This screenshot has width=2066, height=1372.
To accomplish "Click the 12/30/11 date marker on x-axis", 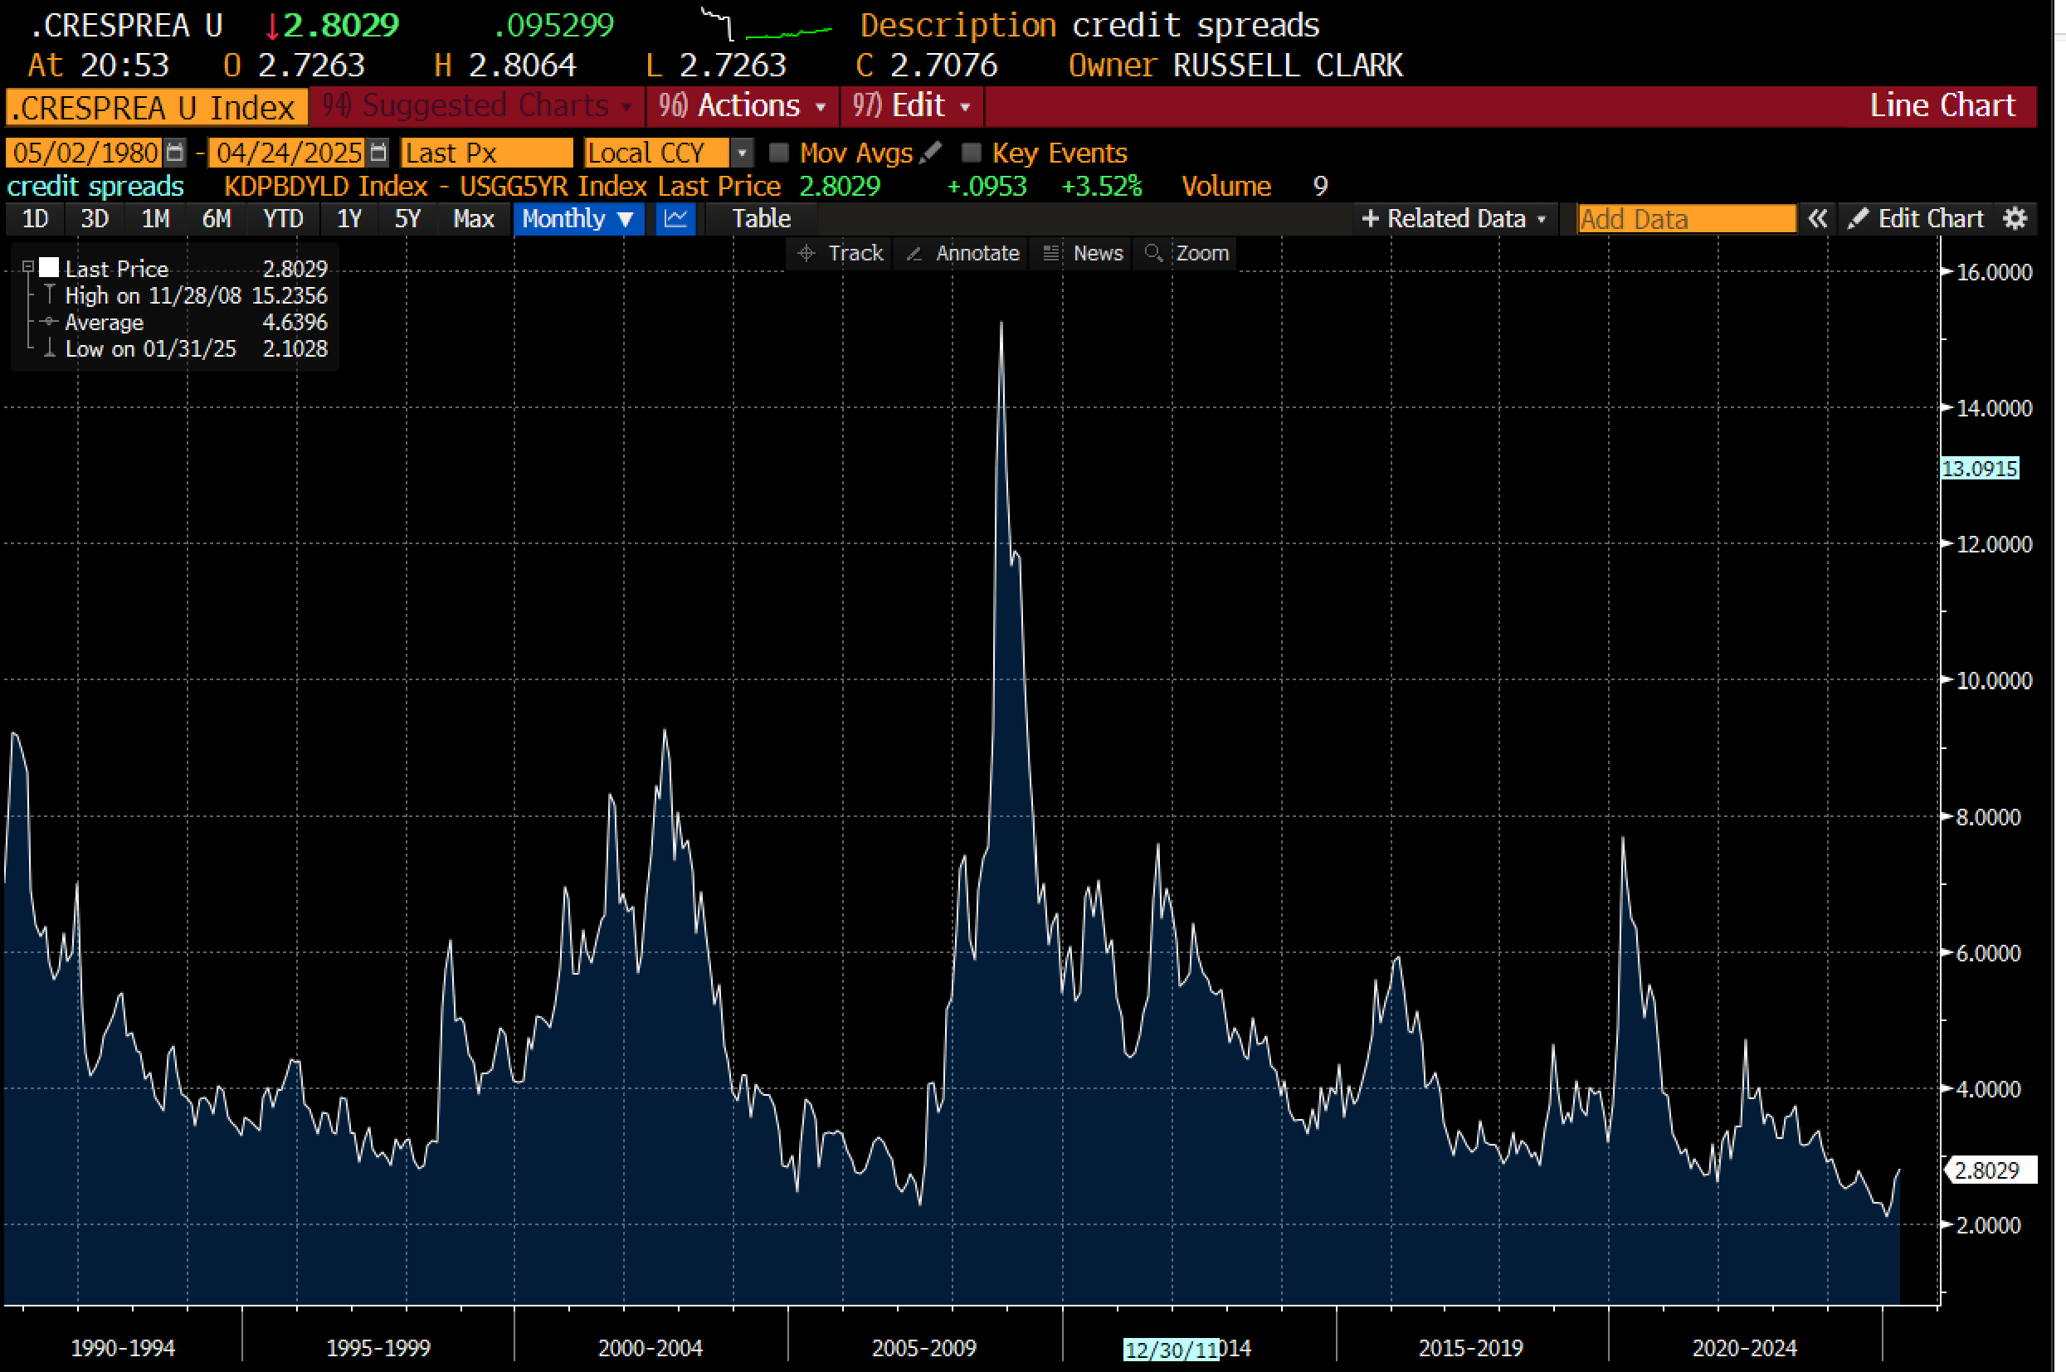I will 1171,1350.
